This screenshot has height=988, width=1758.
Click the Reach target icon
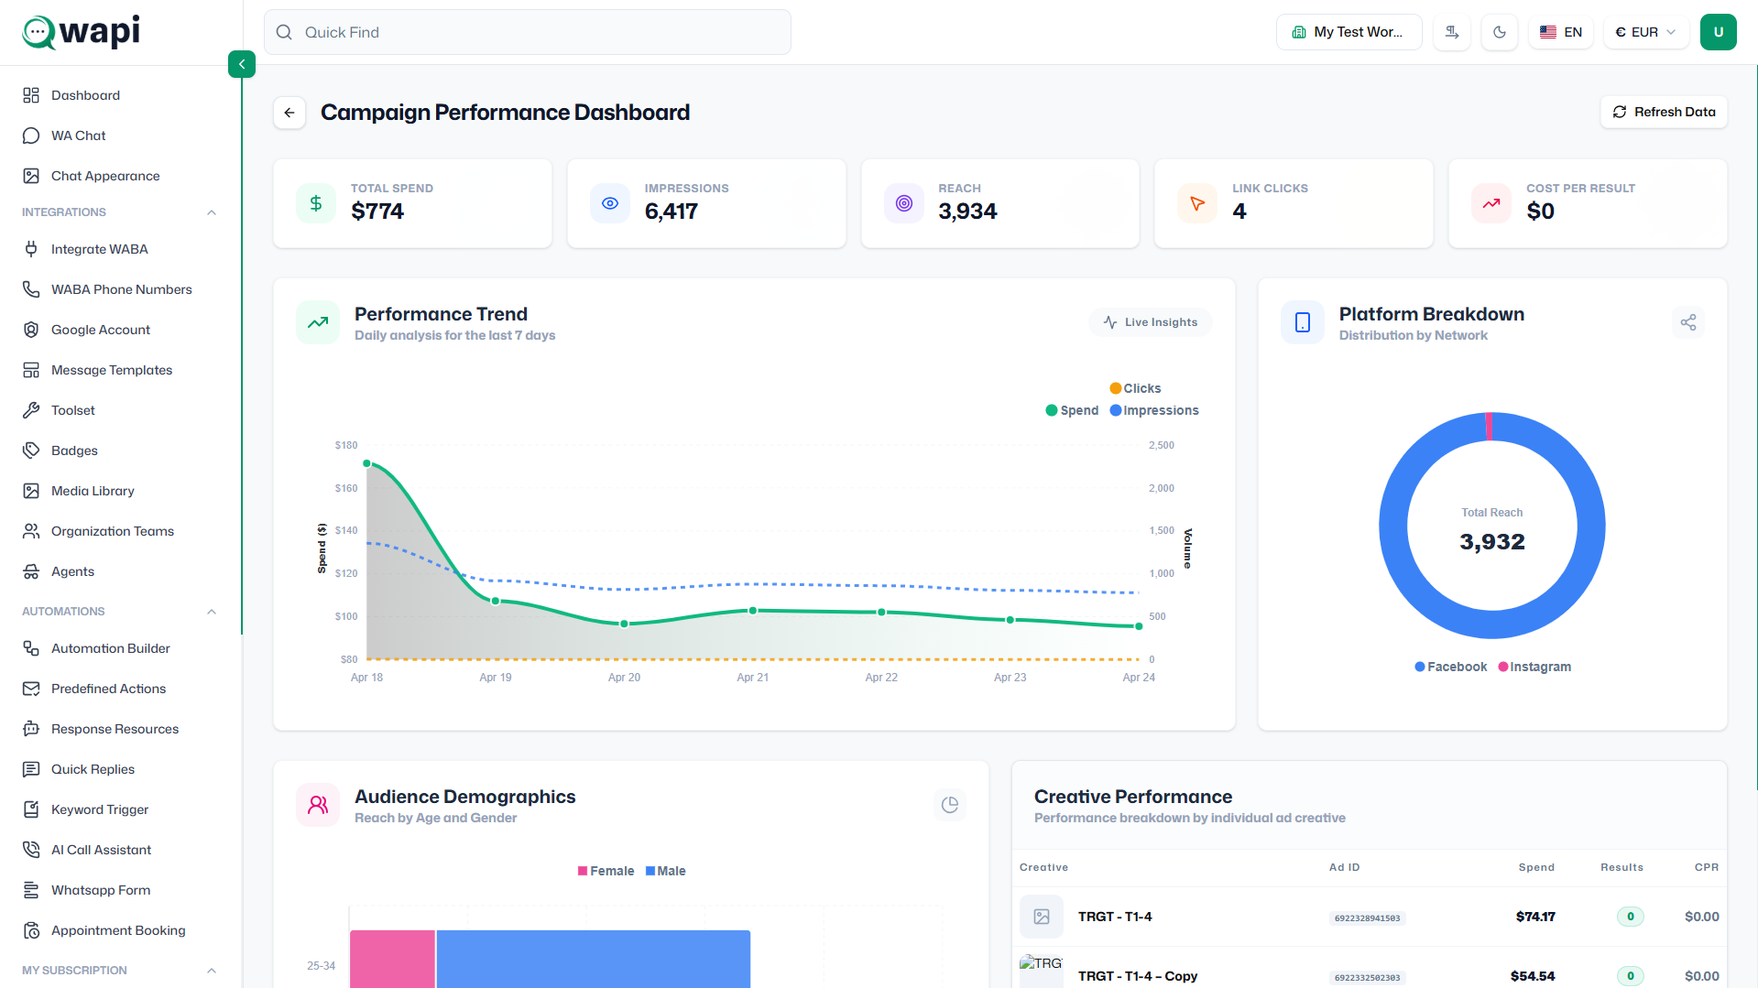pos(904,203)
